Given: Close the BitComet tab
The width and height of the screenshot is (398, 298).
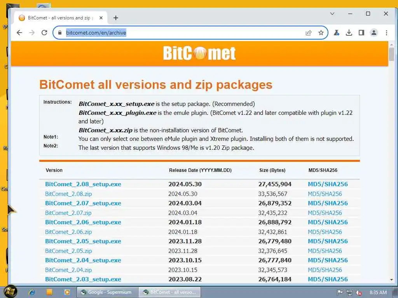Looking at the screenshot, I should [x=101, y=18].
